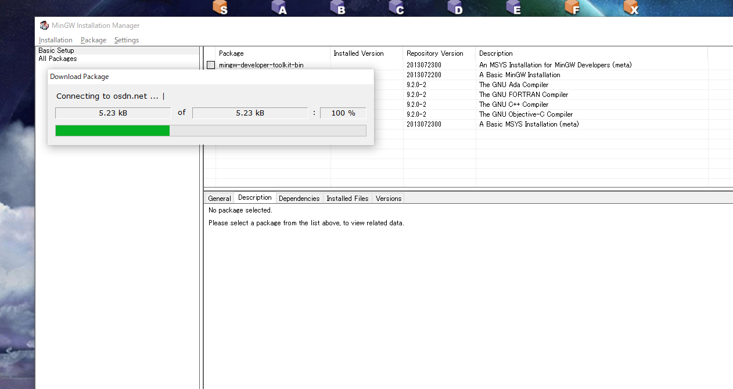Click the purple A cube launcher icon
Viewport: 733px width, 389px height.
pyautogui.click(x=279, y=8)
